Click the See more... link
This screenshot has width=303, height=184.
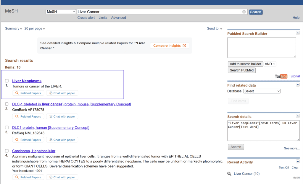coord(291,148)
